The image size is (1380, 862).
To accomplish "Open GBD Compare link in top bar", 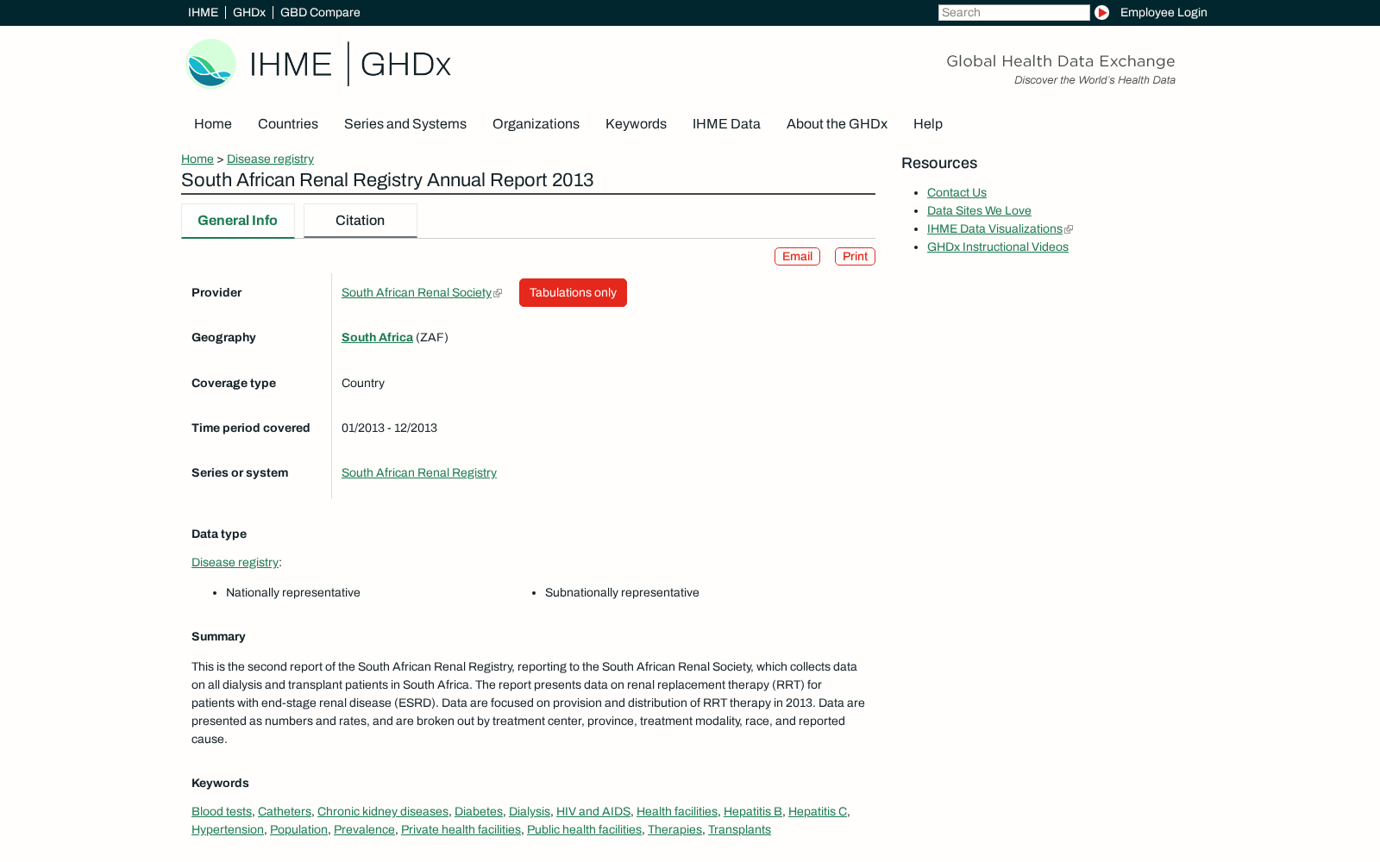I will [x=320, y=12].
